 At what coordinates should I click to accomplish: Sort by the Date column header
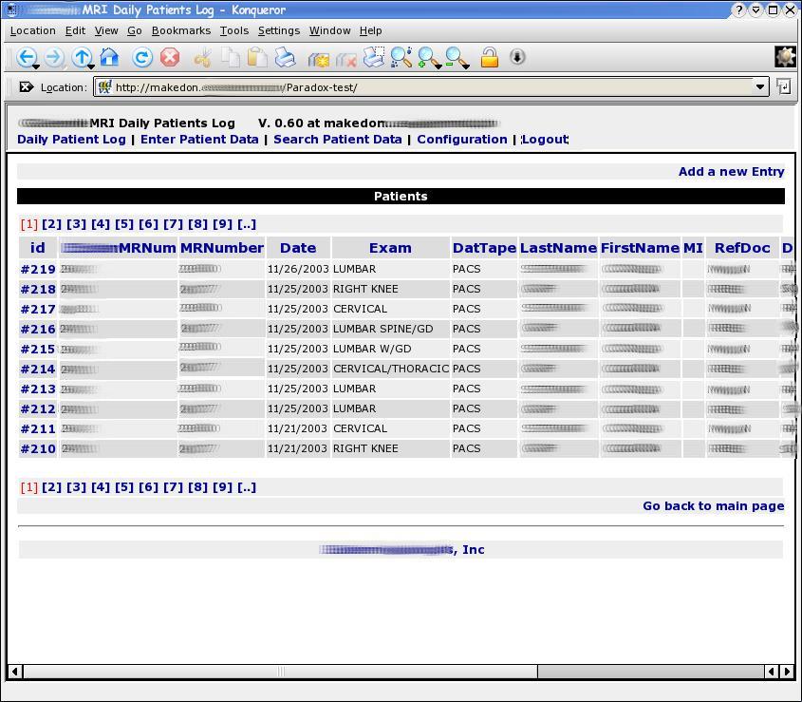(x=298, y=248)
